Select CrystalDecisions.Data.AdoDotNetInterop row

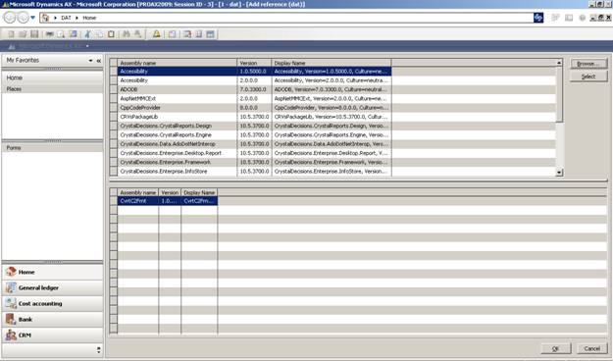coord(254,144)
